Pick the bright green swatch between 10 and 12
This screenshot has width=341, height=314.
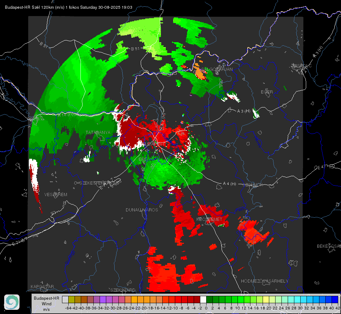[241, 300]
